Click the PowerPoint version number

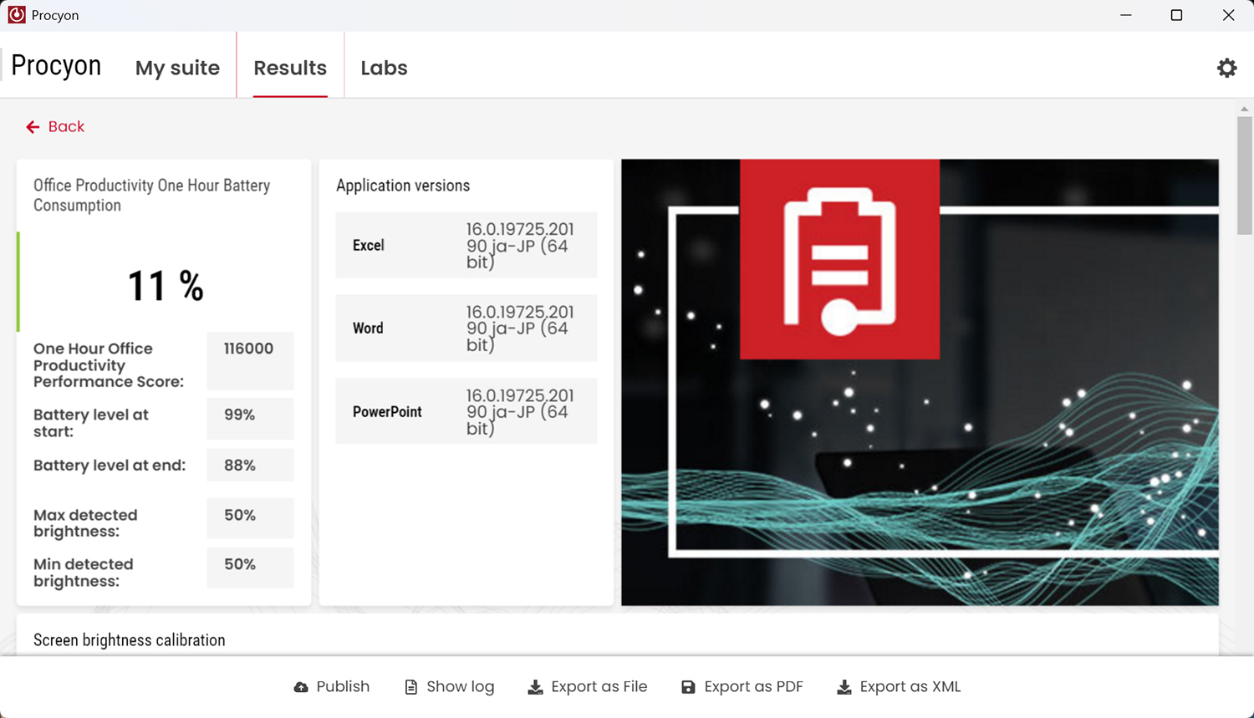(x=520, y=411)
